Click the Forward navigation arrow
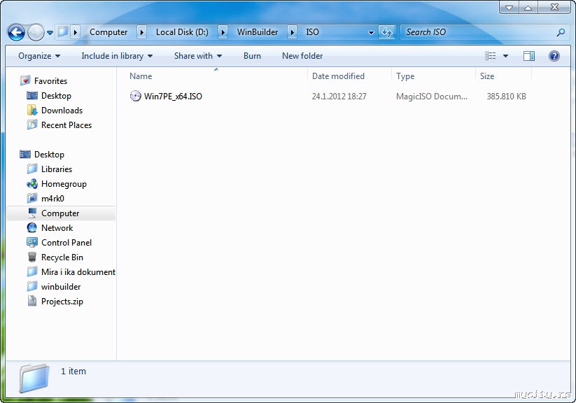Screen dimensions: 576x403 pos(36,32)
